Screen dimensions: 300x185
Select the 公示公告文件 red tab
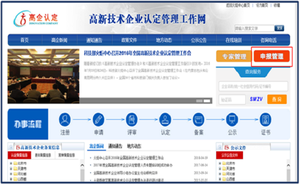click(230, 155)
